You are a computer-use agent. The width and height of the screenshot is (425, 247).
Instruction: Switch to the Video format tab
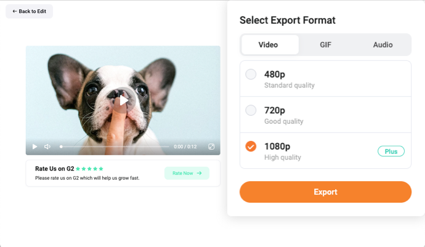click(270, 45)
